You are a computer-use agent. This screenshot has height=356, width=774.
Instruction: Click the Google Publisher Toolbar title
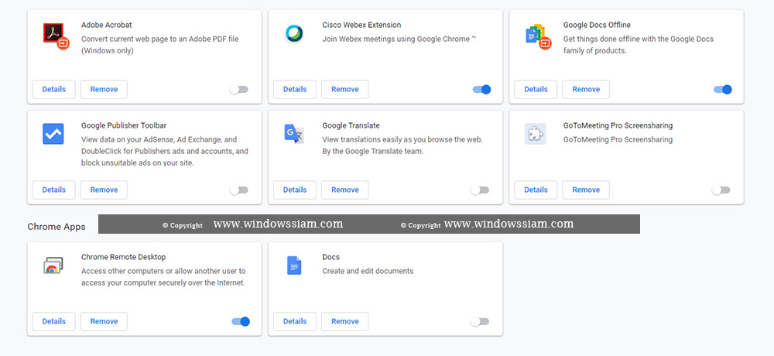(124, 125)
